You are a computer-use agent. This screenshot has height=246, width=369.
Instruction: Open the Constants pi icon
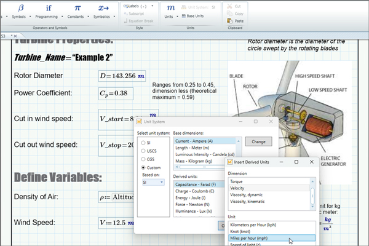tap(77, 9)
